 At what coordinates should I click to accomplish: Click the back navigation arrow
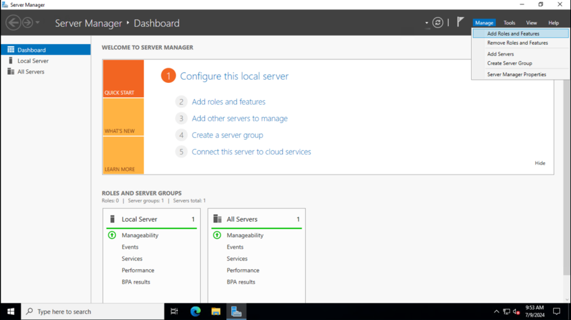tap(13, 22)
